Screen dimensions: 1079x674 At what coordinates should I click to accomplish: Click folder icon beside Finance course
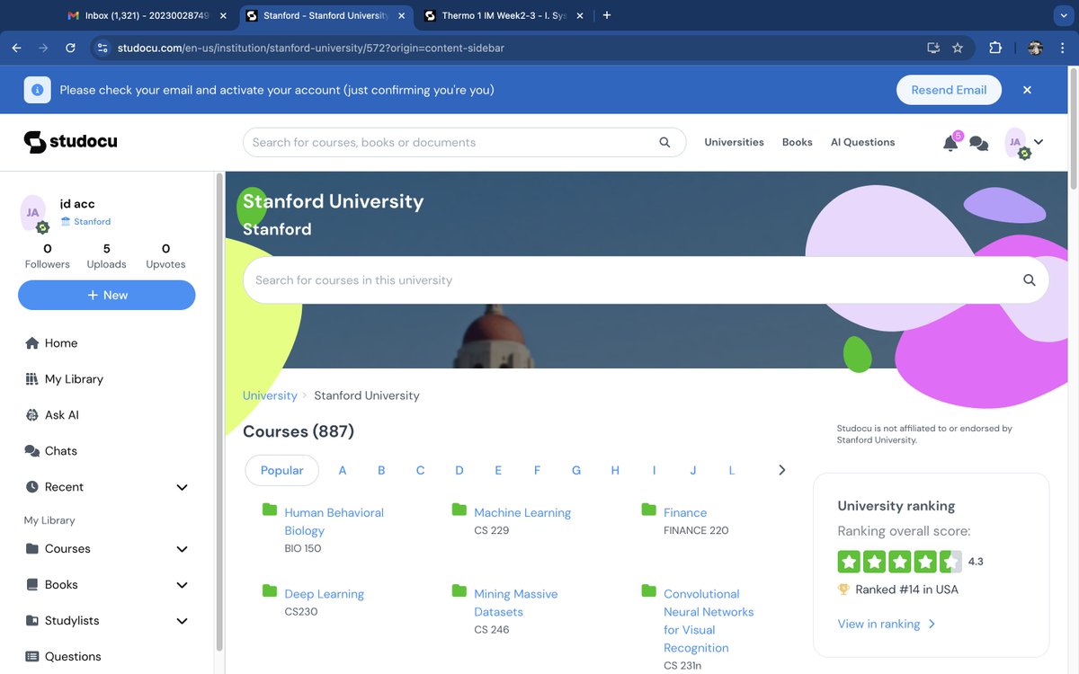(649, 510)
